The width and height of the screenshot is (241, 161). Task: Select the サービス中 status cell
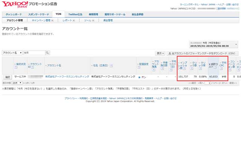20,77
